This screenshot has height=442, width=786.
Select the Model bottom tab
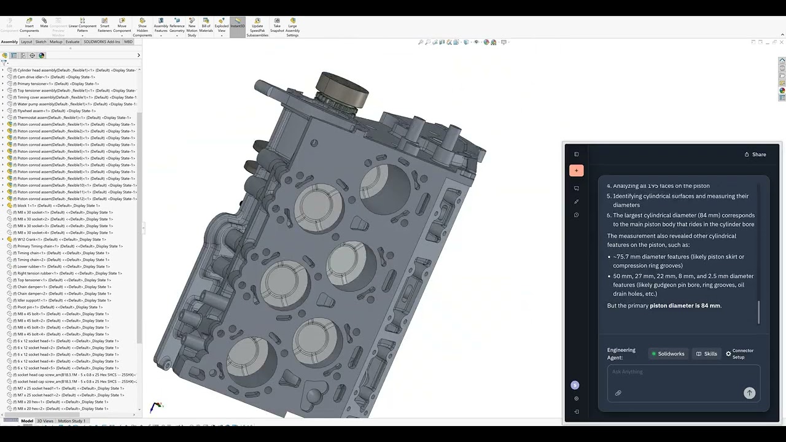point(27,421)
